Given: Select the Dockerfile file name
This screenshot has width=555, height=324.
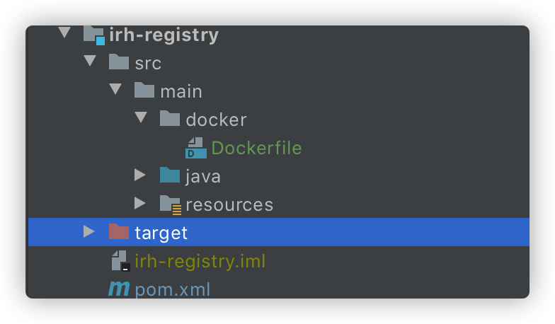Looking at the screenshot, I should (x=256, y=148).
